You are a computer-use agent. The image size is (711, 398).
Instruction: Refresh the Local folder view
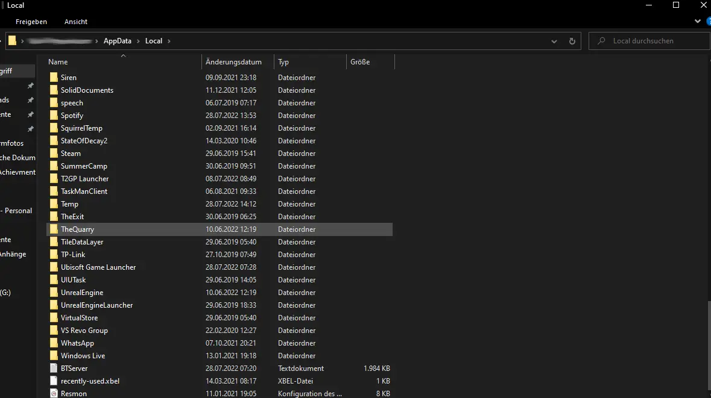[x=572, y=41]
